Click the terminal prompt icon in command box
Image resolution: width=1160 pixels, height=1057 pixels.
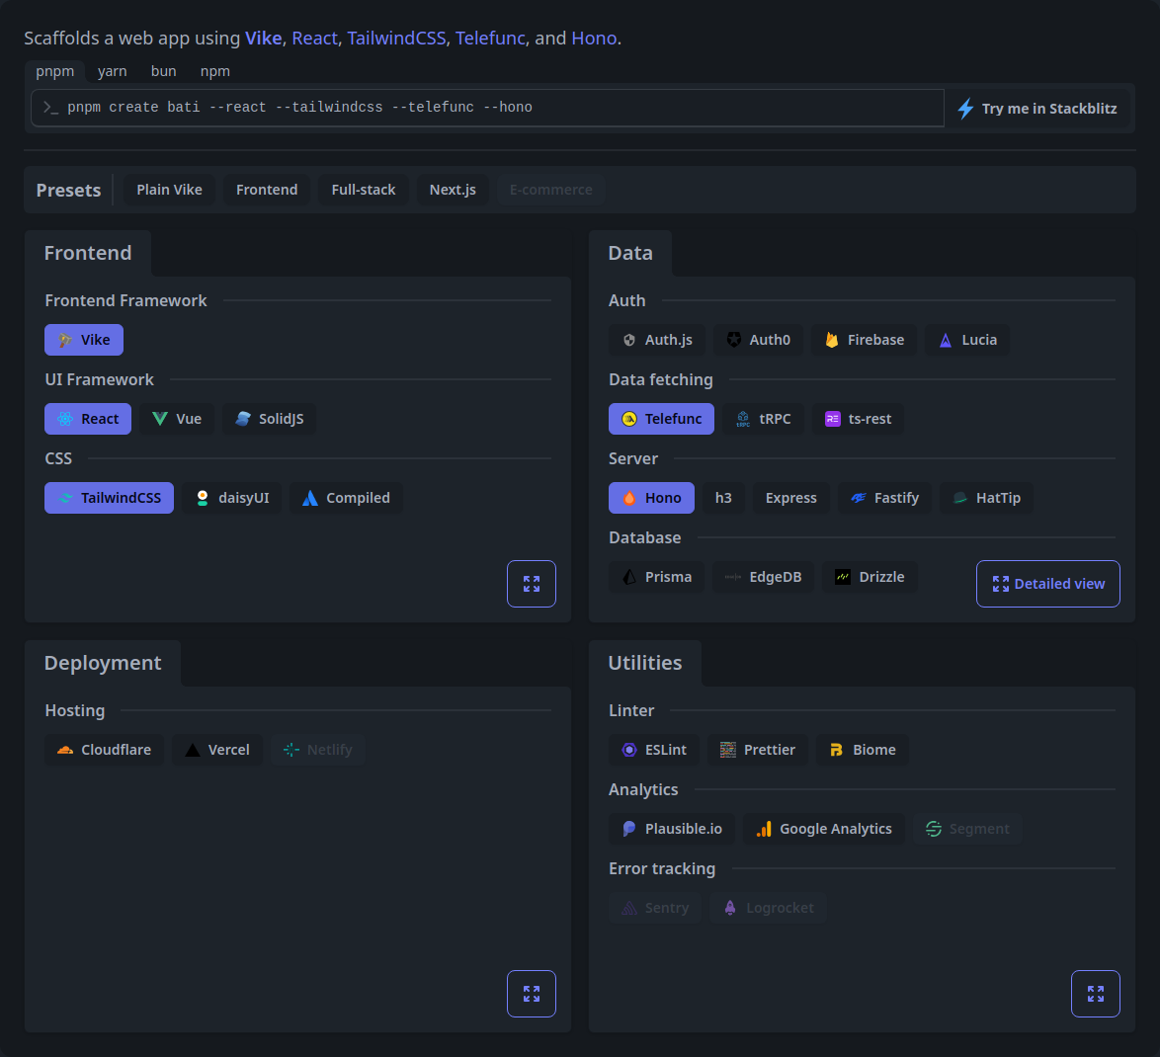coord(50,108)
